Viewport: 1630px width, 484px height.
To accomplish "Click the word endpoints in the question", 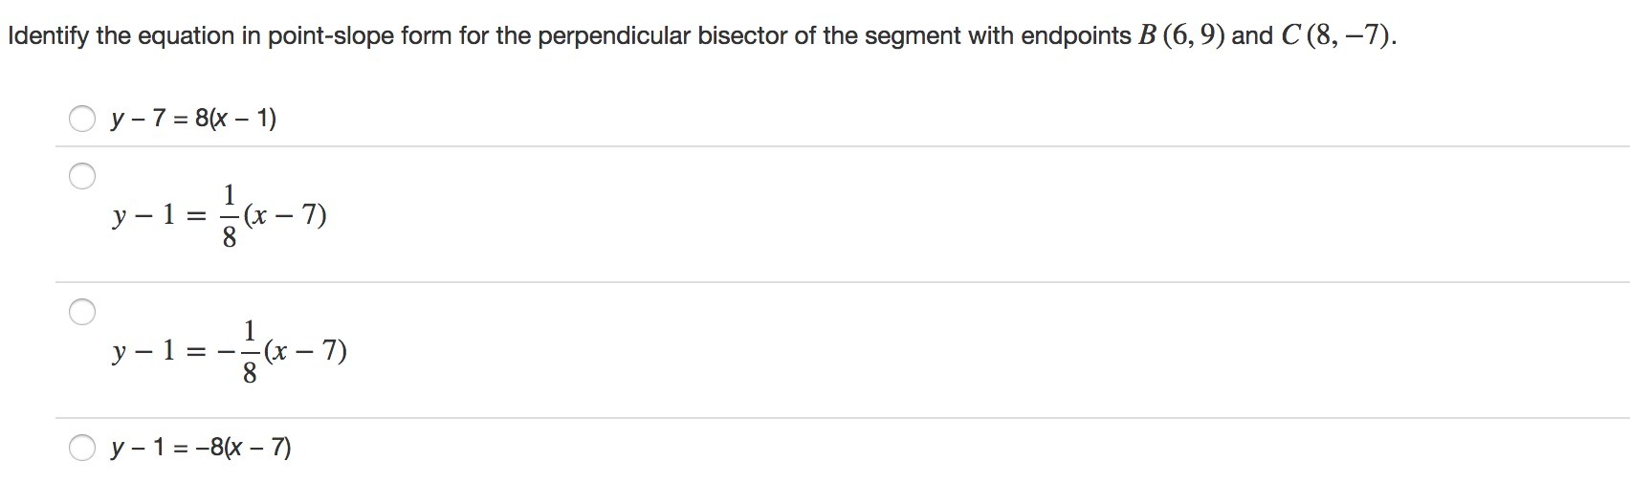I will click(x=1076, y=36).
